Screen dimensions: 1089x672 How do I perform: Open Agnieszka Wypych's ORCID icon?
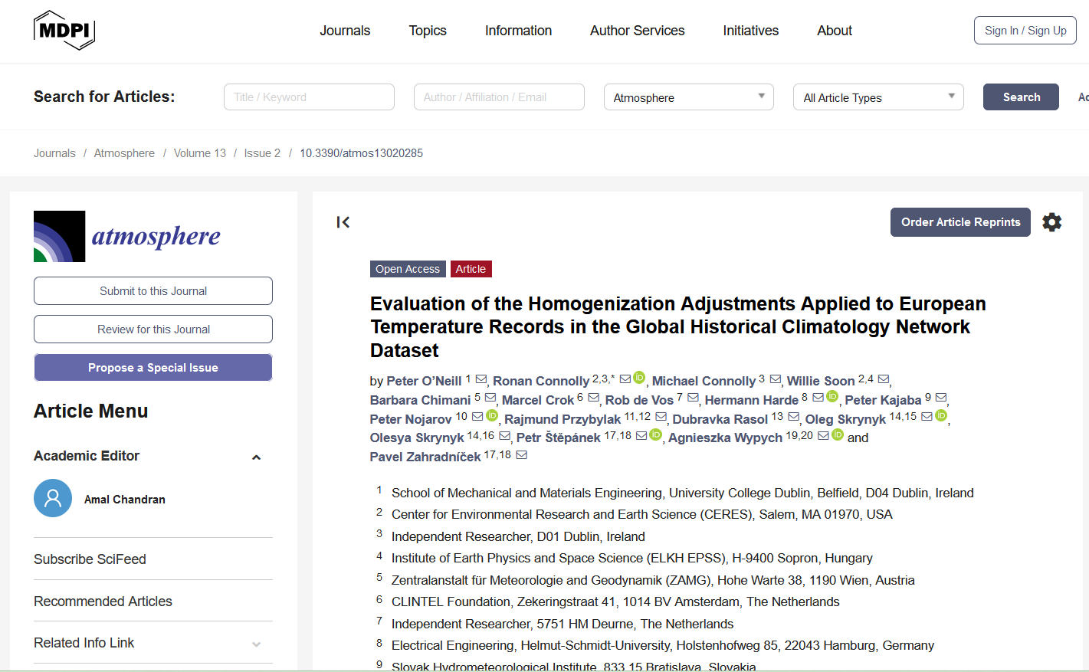click(838, 434)
